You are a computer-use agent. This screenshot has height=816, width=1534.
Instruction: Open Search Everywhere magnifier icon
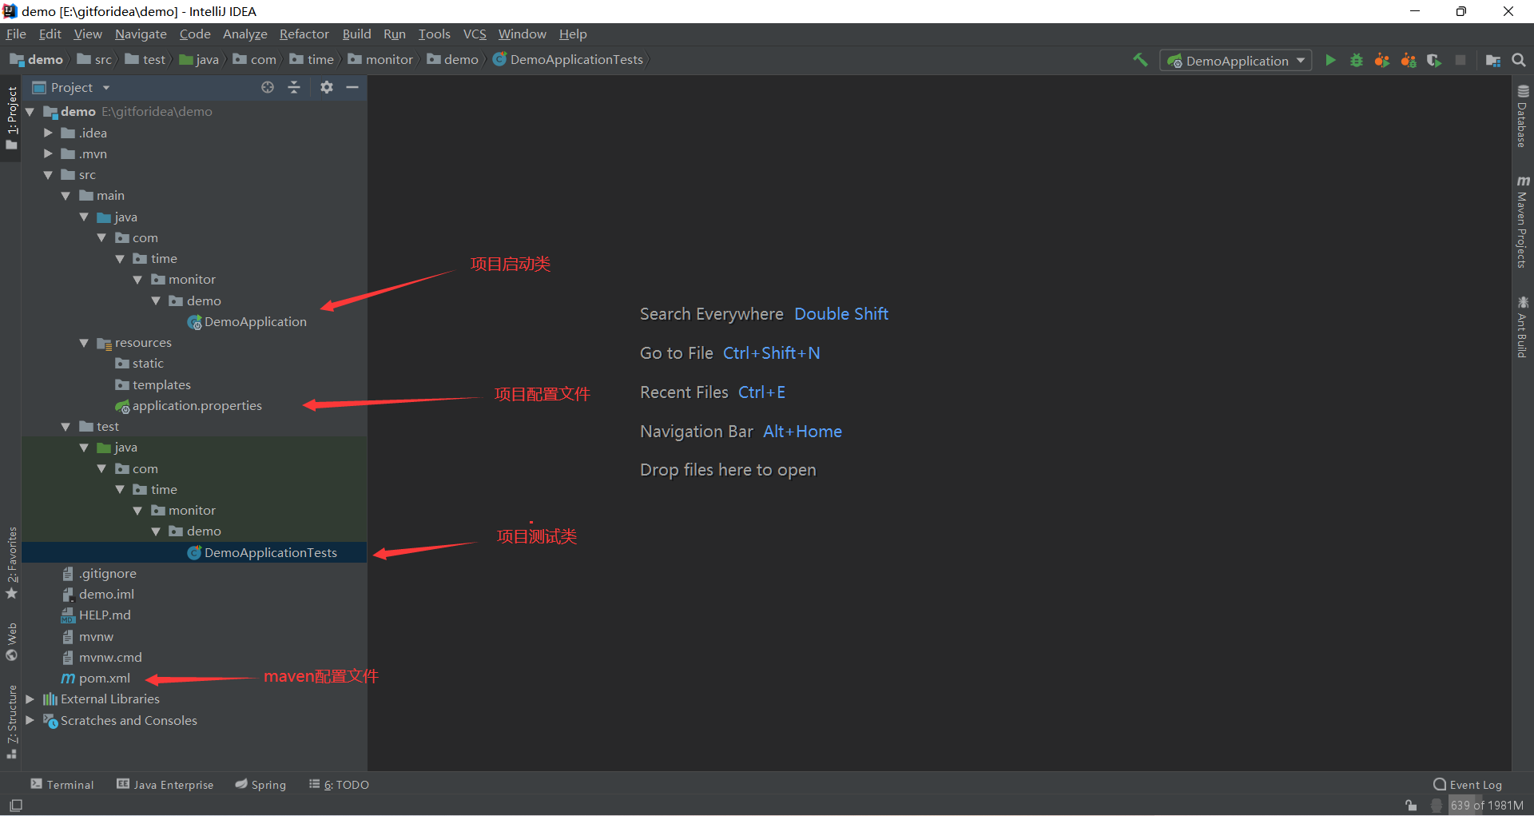click(x=1519, y=60)
